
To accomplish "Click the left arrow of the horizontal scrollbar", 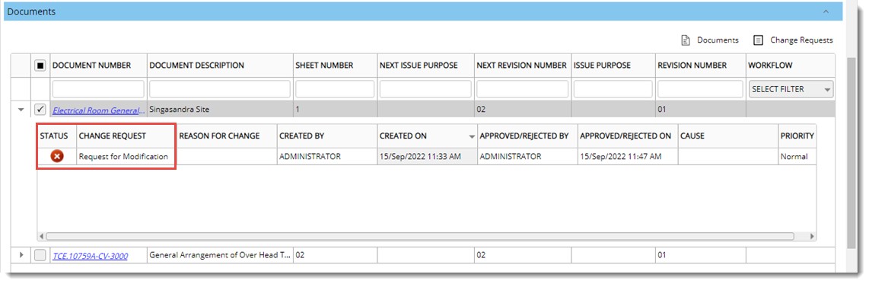I will pos(42,236).
